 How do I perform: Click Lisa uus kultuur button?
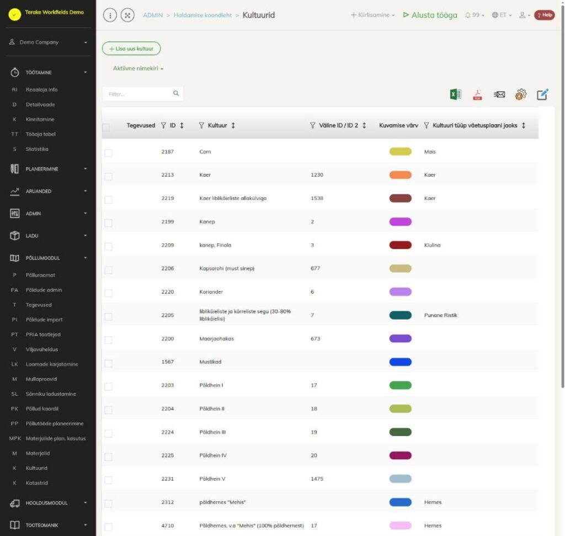click(131, 49)
